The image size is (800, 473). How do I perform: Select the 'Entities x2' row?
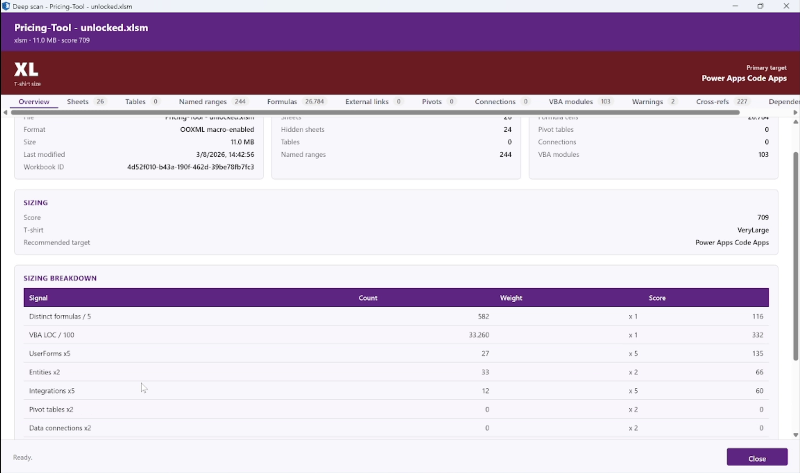point(396,372)
